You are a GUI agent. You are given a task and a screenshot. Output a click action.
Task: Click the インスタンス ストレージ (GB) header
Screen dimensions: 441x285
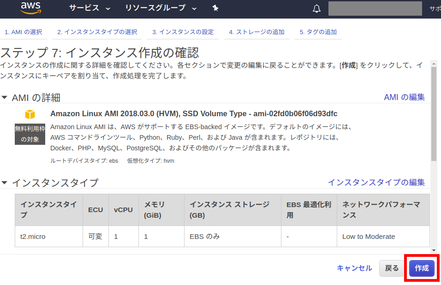(x=232, y=210)
